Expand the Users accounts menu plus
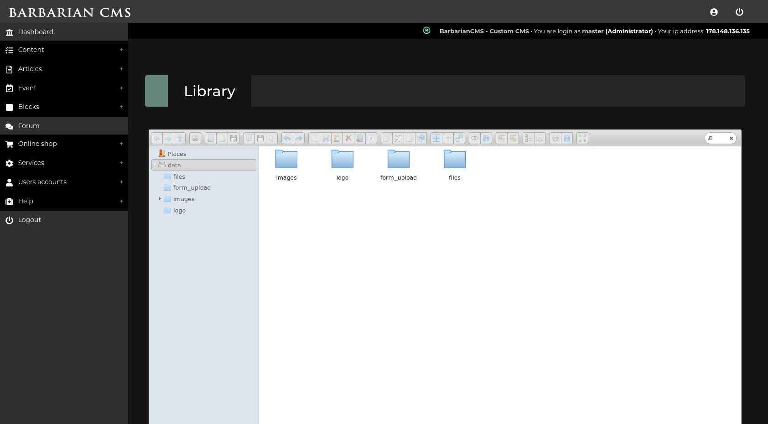The width and height of the screenshot is (768, 424). (121, 182)
